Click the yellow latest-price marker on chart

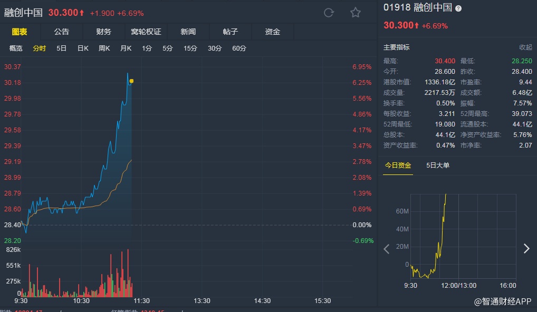click(x=131, y=81)
